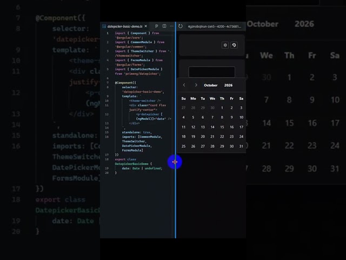Click the 'export class' line 18
The width and height of the screenshot is (346, 260).
(125, 159)
